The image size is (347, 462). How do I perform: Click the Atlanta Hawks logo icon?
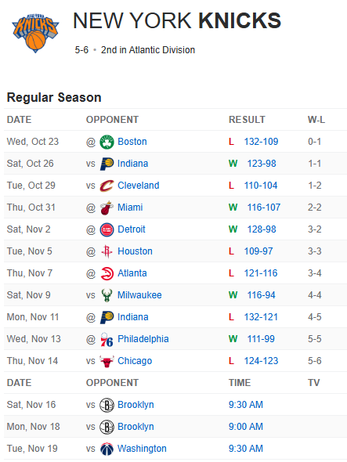point(107,273)
